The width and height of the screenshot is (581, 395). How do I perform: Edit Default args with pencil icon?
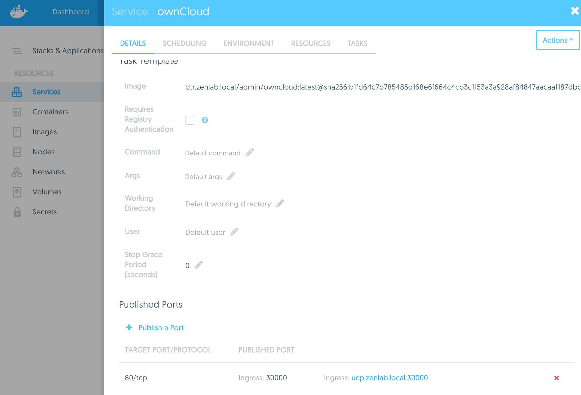(x=231, y=176)
